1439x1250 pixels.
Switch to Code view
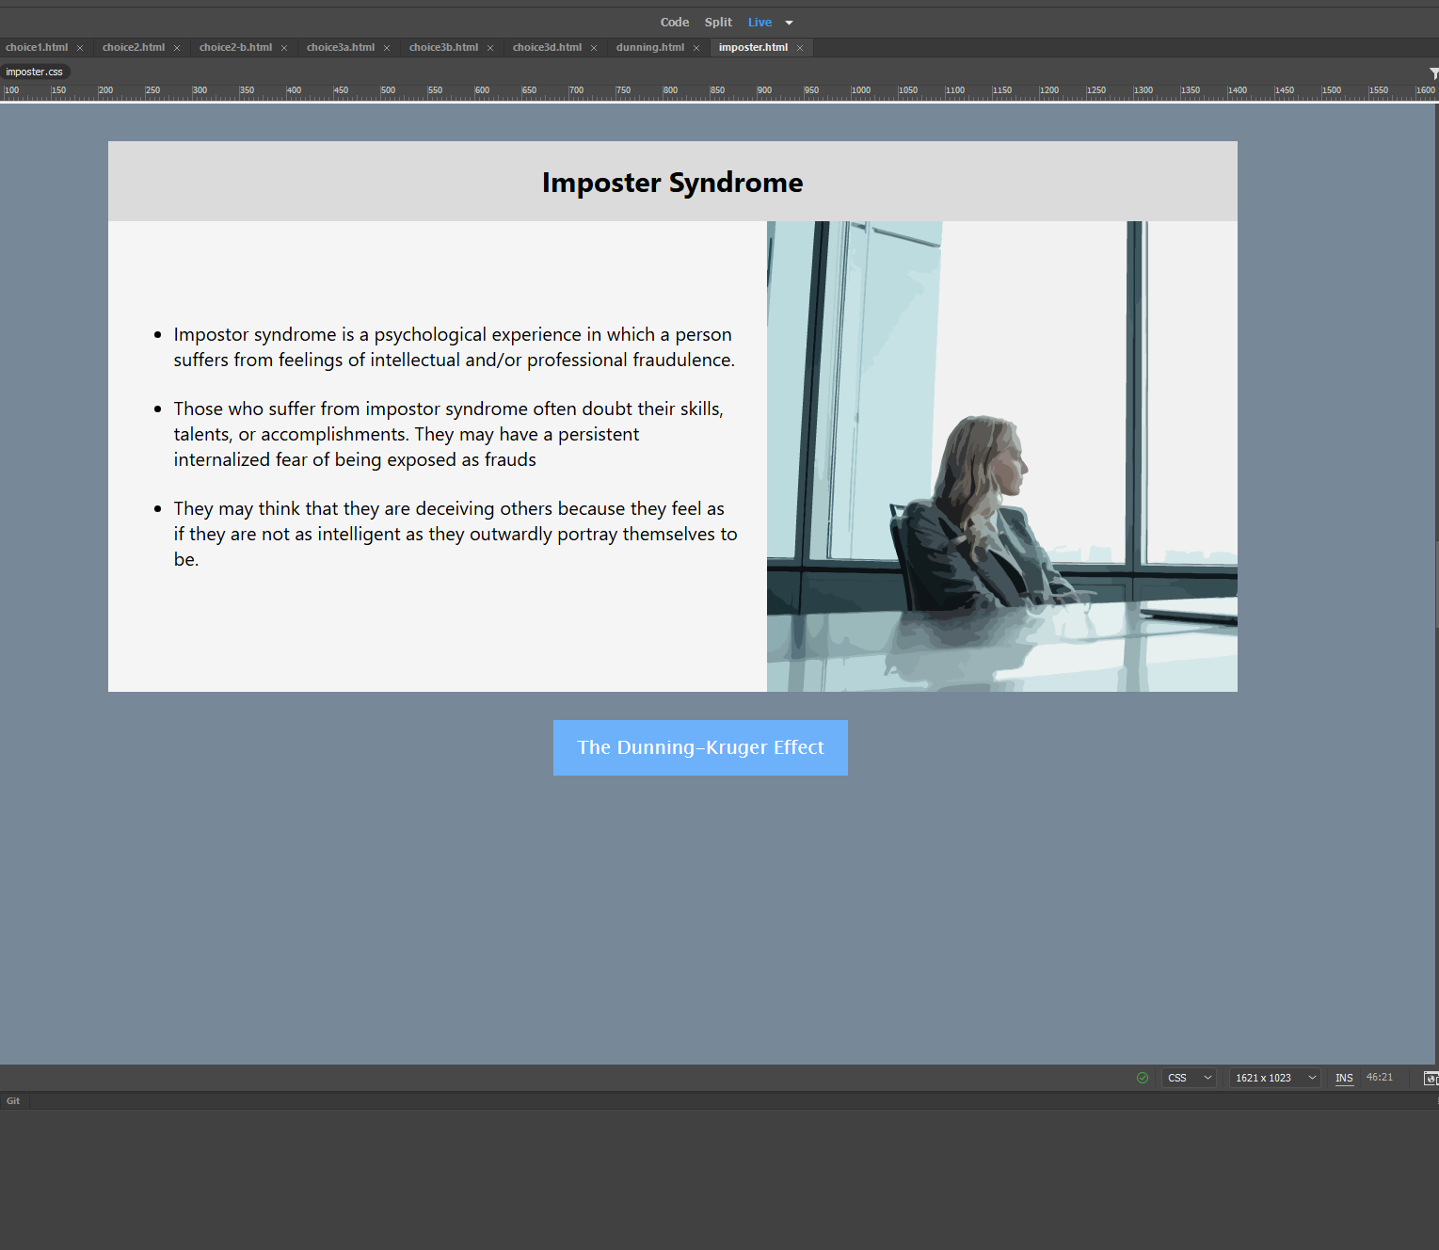click(674, 23)
